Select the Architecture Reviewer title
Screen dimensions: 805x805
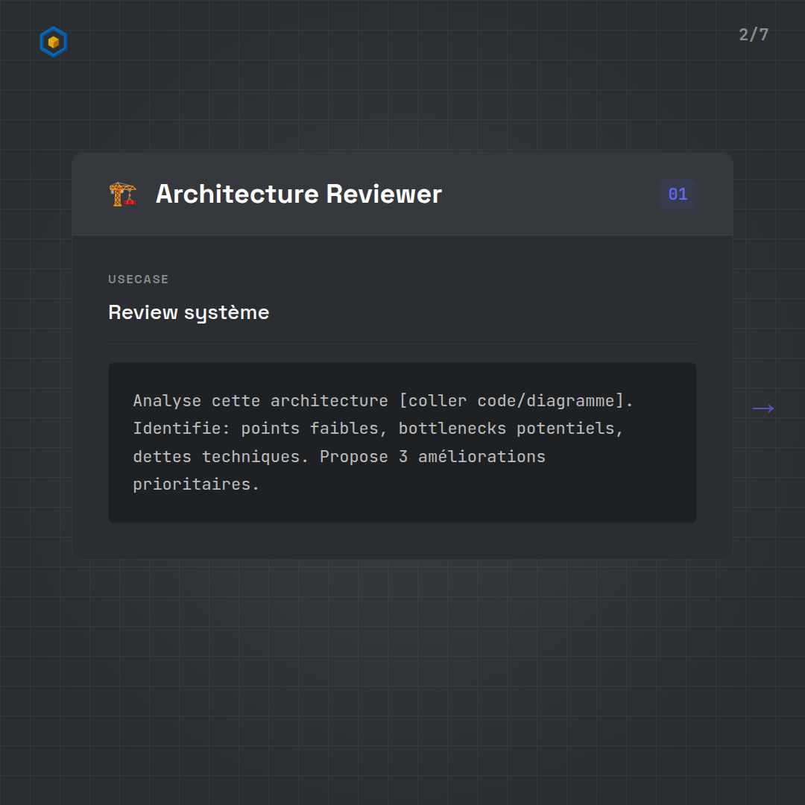[x=298, y=194]
